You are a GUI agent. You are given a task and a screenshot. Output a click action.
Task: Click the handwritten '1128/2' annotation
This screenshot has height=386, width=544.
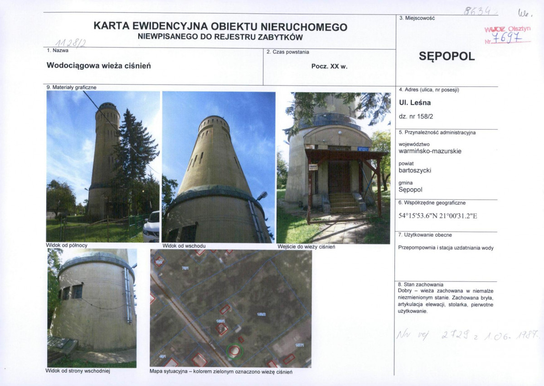tap(70, 43)
